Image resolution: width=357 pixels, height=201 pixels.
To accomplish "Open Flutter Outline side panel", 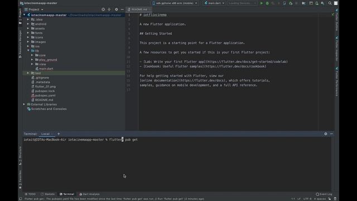I will (x=337, y=20).
